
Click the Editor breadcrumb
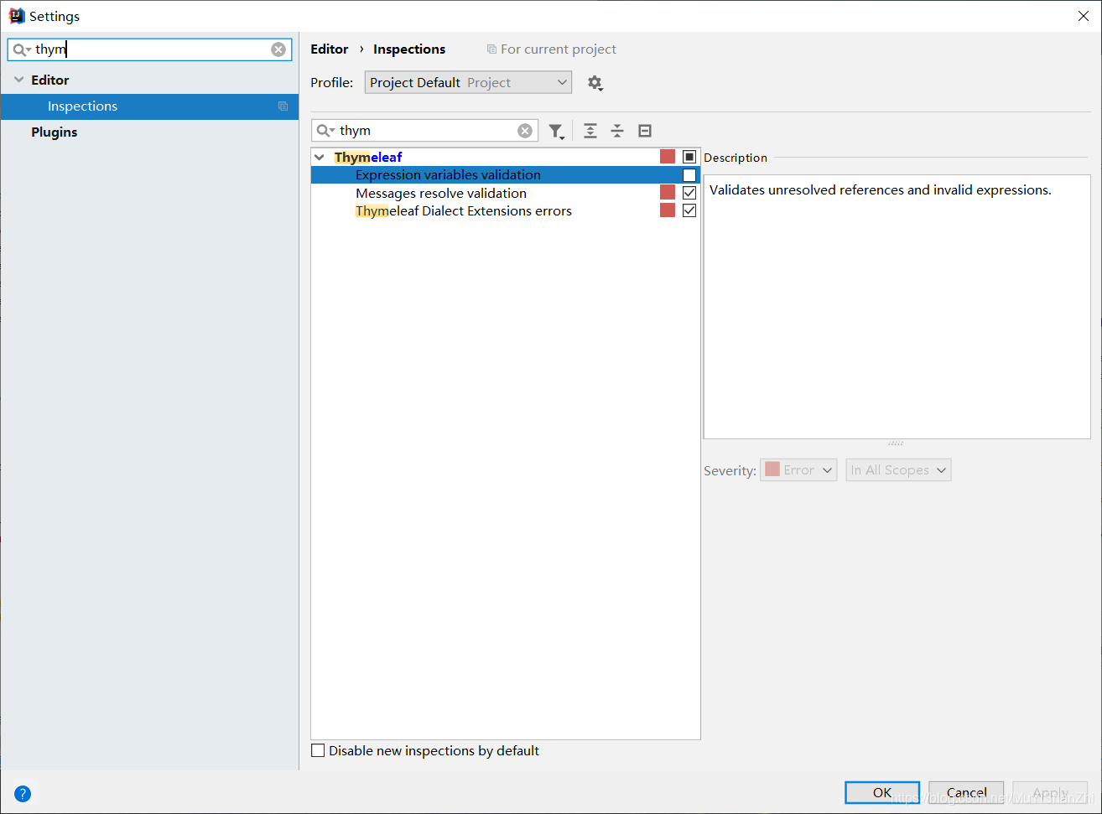(x=330, y=49)
